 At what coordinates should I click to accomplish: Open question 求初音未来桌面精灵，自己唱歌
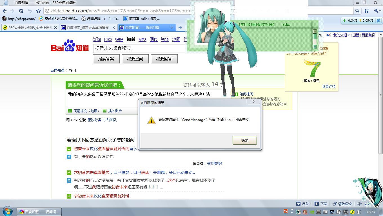point(134,172)
